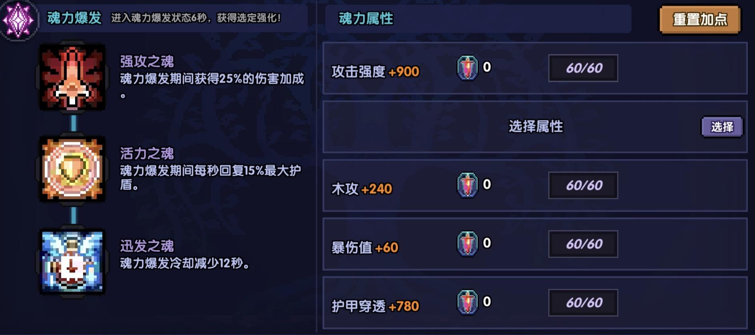Screen dimensions: 755x335
Task: Click soul point icon beside 攻击强度
Action: [x=467, y=68]
